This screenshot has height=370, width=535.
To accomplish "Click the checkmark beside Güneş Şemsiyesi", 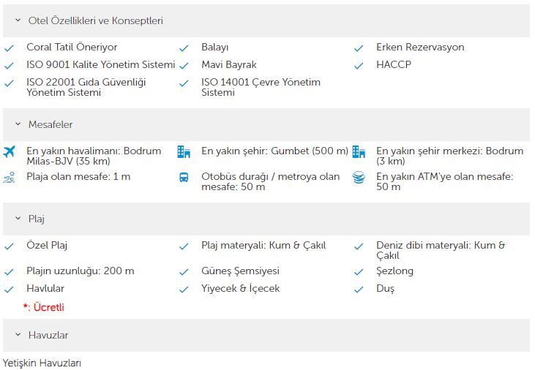I will 184,272.
